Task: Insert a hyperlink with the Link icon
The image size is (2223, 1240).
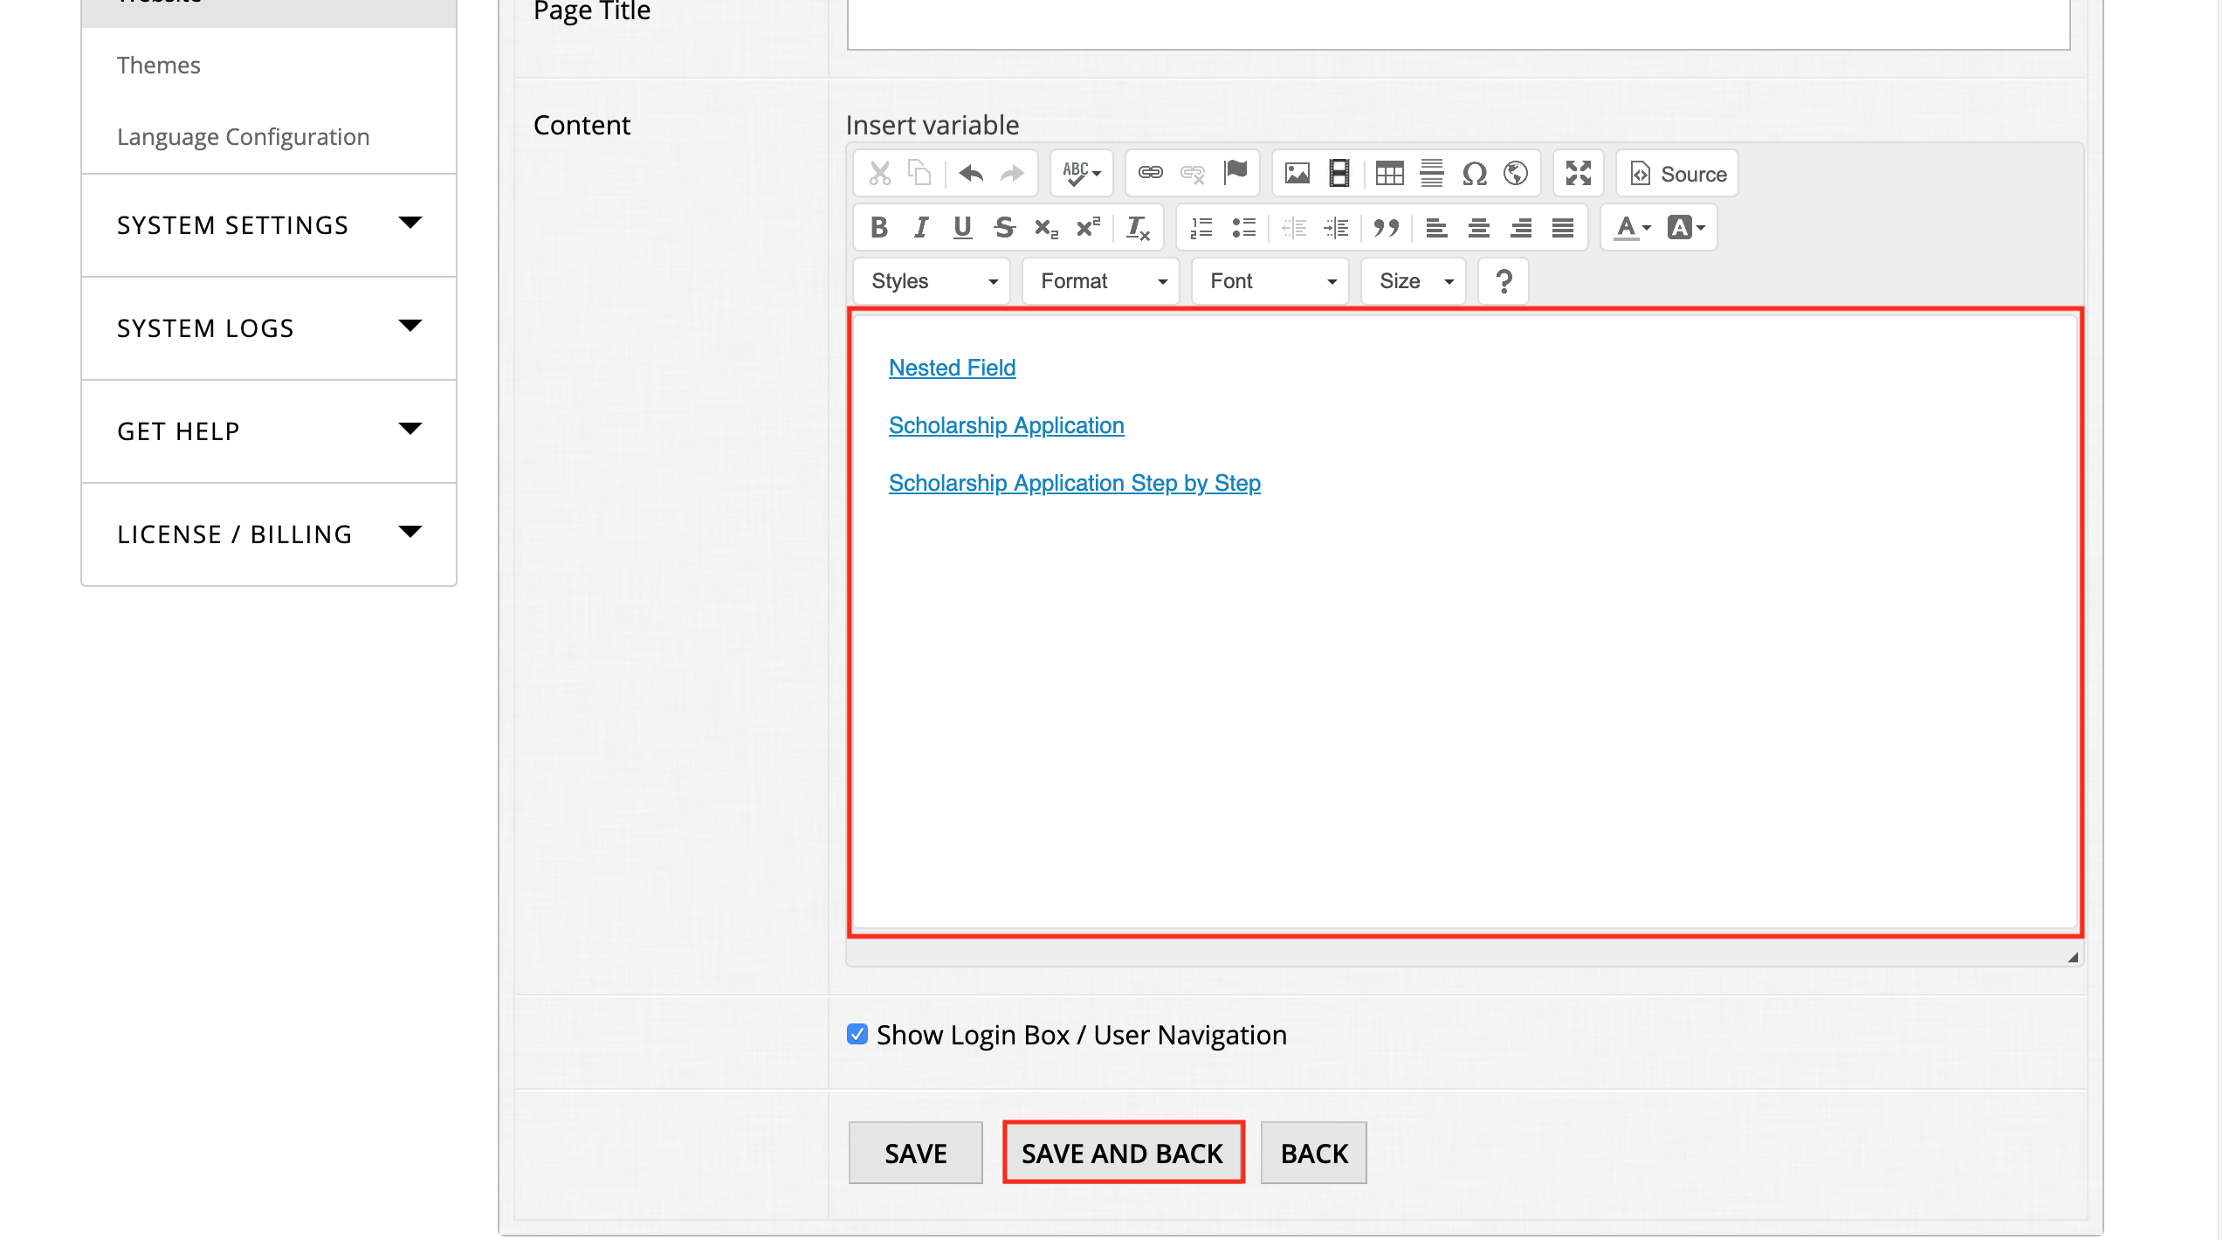Action: (x=1151, y=174)
